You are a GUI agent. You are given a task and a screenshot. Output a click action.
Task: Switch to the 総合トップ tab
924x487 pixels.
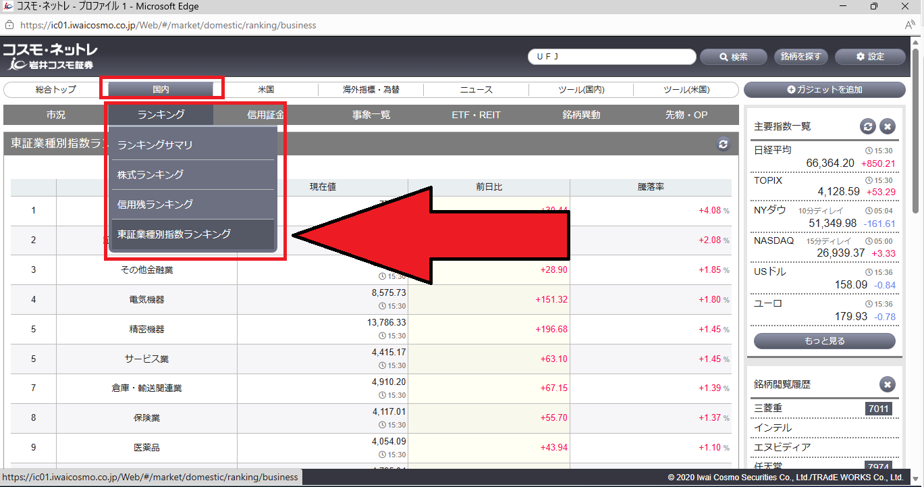pyautogui.click(x=56, y=89)
